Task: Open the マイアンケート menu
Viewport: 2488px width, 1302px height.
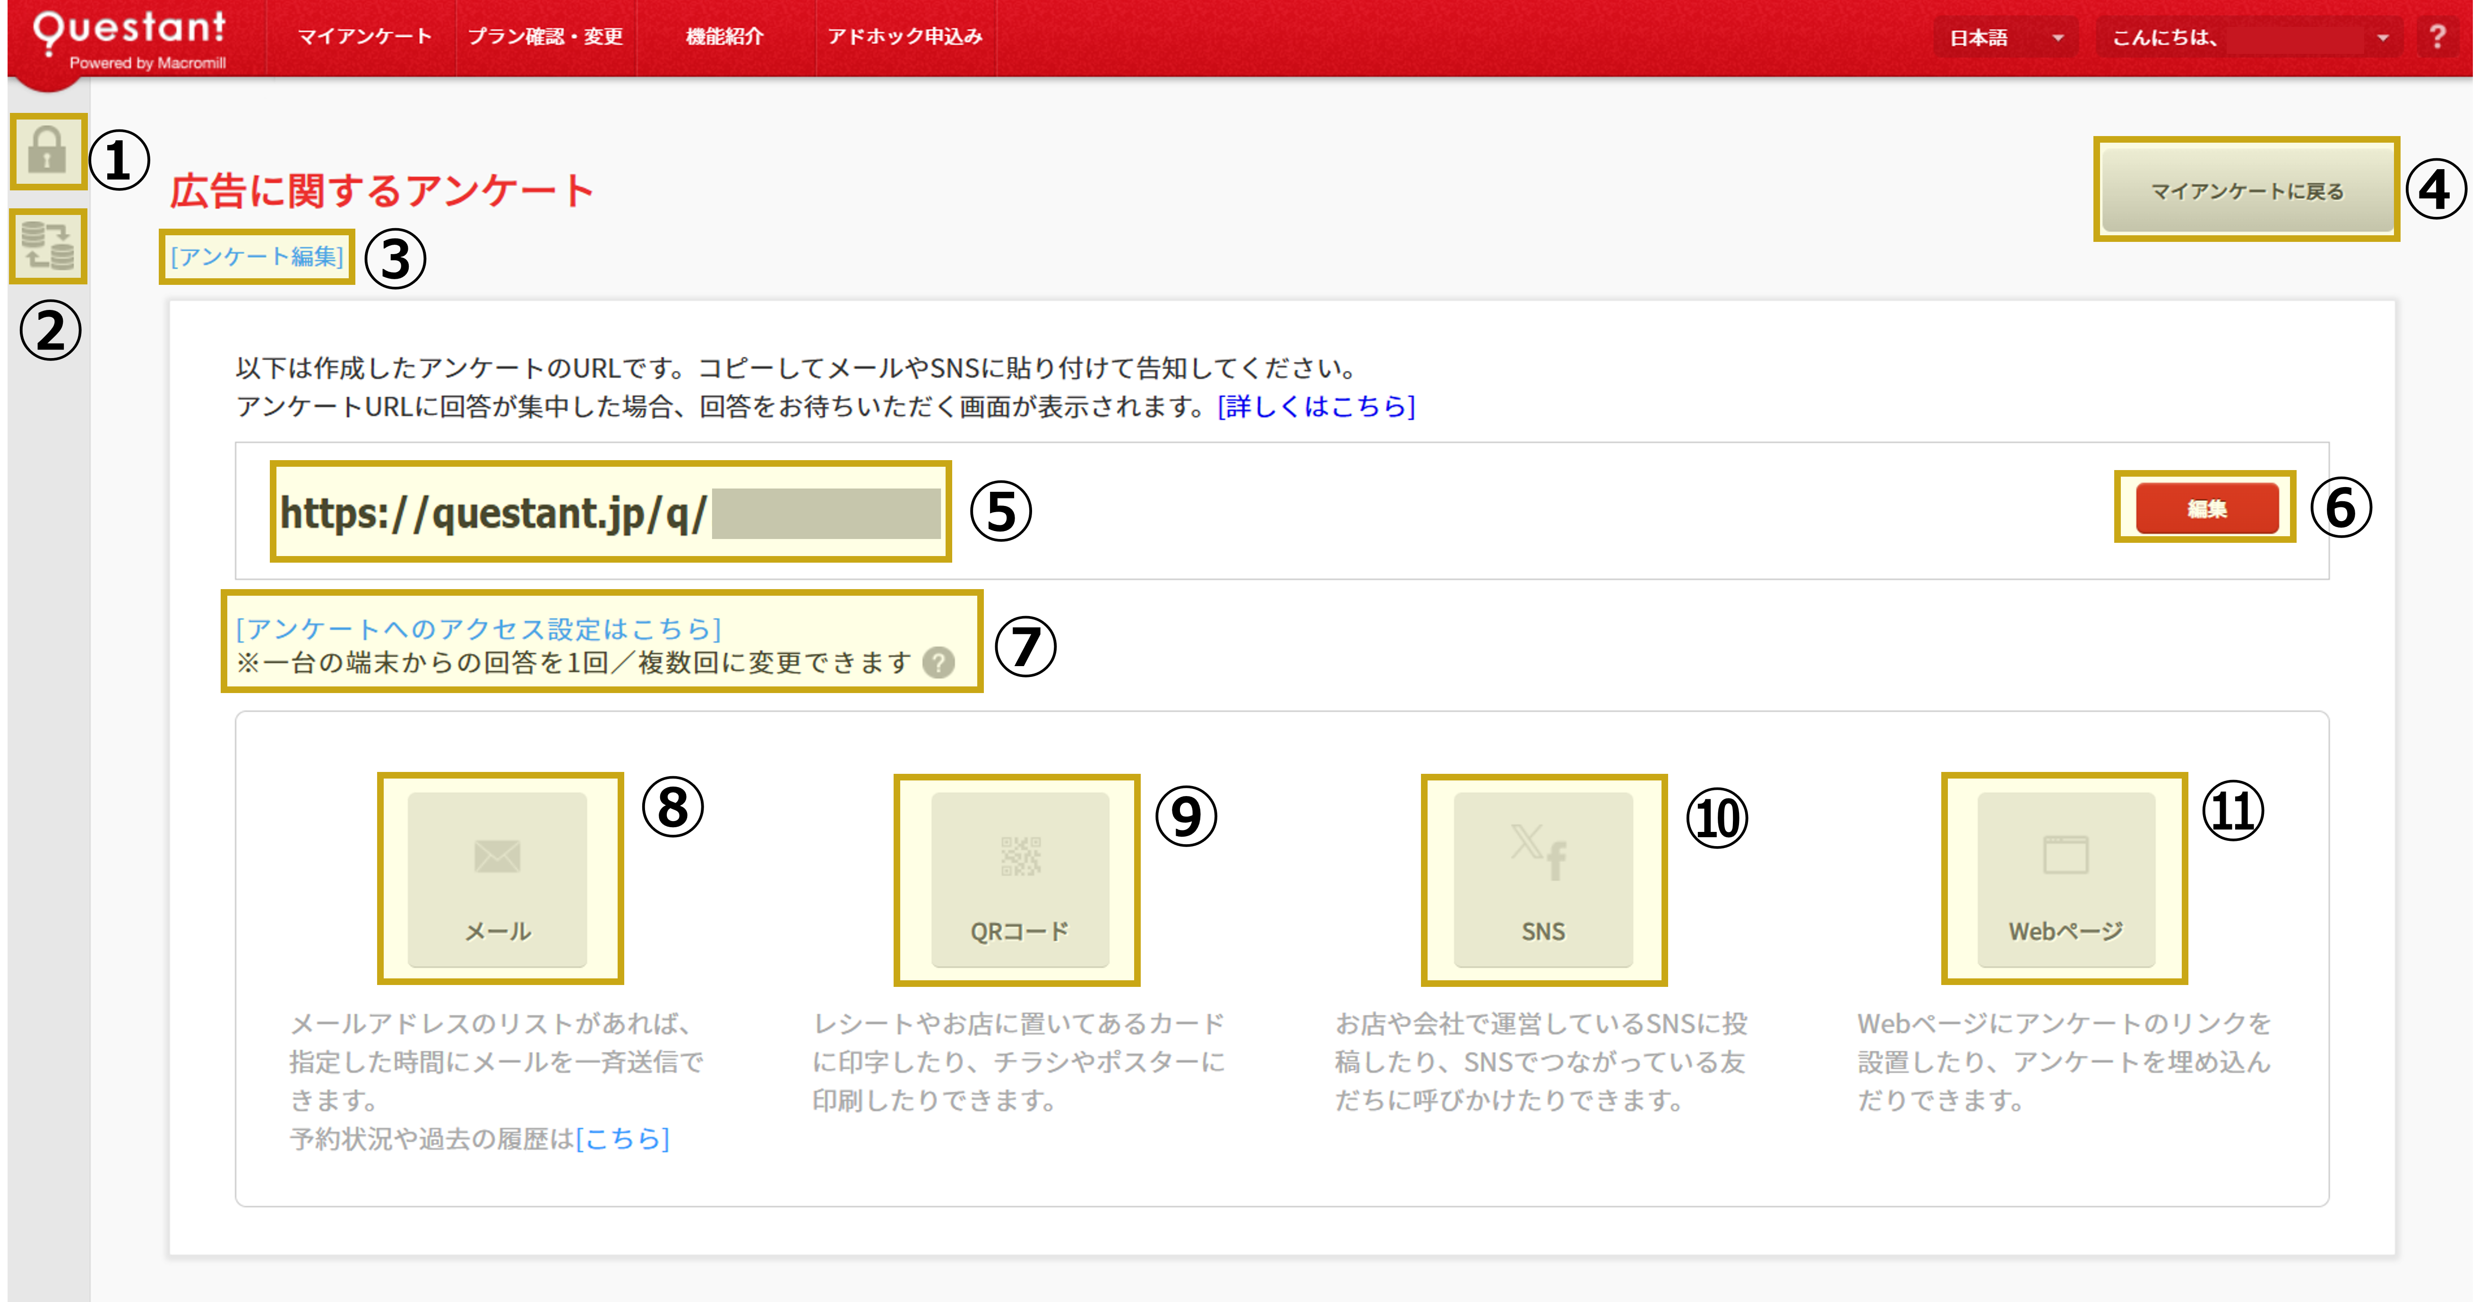Action: pos(364,37)
